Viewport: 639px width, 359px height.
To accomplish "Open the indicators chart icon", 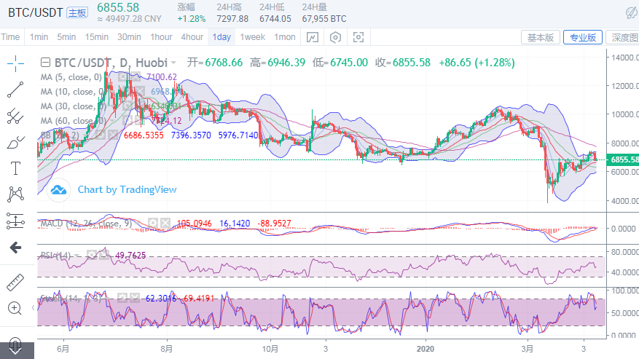I will point(313,37).
